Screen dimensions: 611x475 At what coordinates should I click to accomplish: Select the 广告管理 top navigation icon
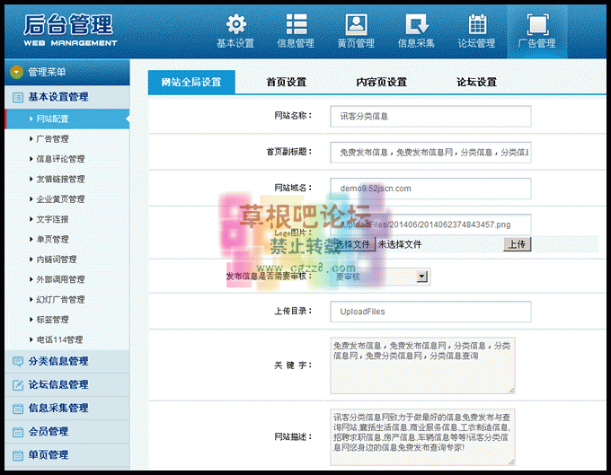pyautogui.click(x=536, y=24)
